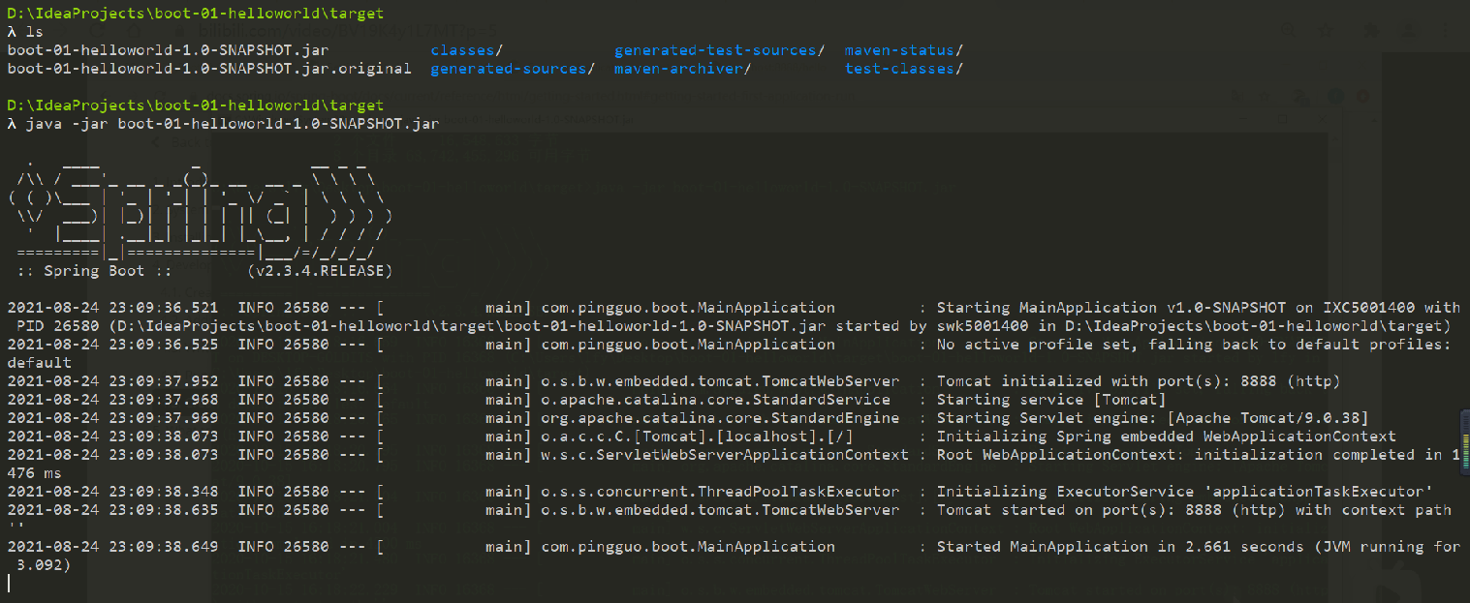Click boot-01-helloworld-1.0-SNAPSHOT.jar.original in the listing
Screen dimensions: 1470x603
click(x=208, y=69)
